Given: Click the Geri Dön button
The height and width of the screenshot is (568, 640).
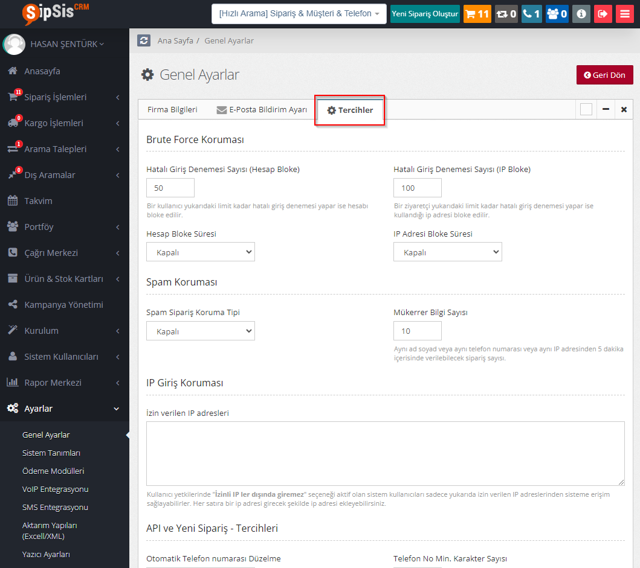Looking at the screenshot, I should point(604,75).
